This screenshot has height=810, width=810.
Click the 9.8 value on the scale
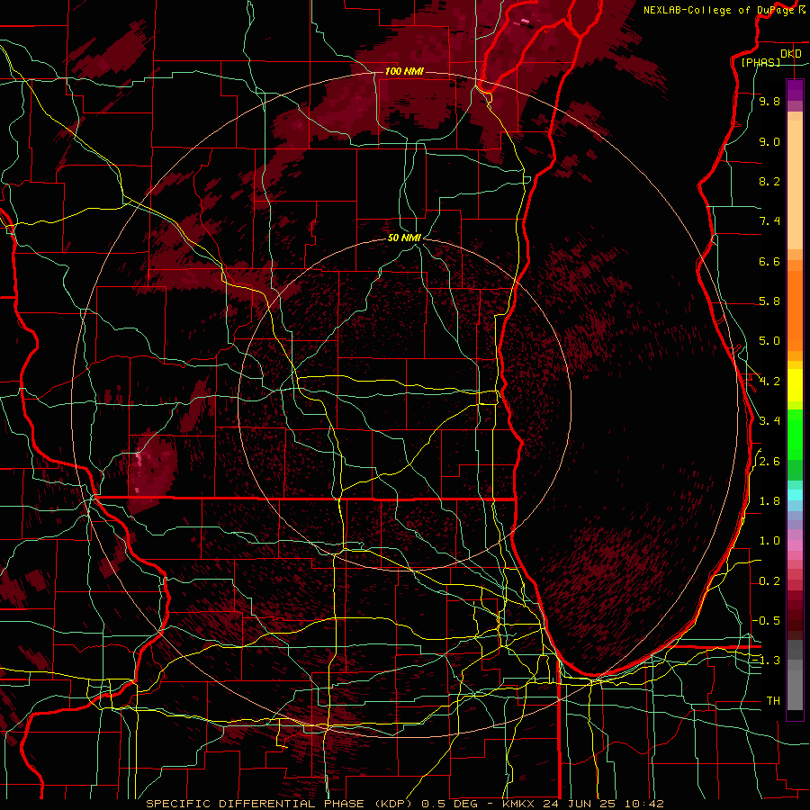[769, 101]
